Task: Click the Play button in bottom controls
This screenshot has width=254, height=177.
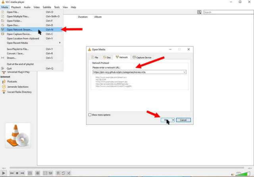Action: [4, 173]
